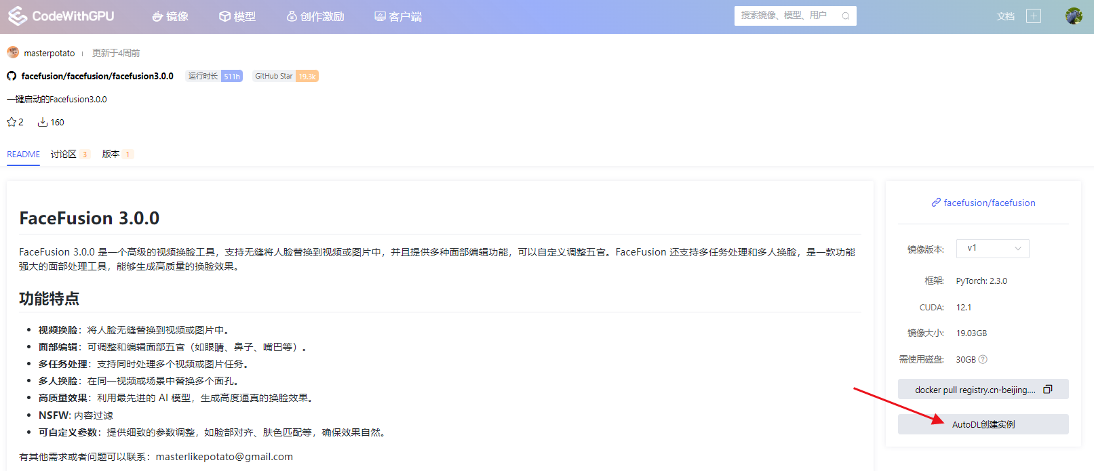The height and width of the screenshot is (471, 1094).
Task: Open the 镜像 navigation menu
Action: [170, 16]
